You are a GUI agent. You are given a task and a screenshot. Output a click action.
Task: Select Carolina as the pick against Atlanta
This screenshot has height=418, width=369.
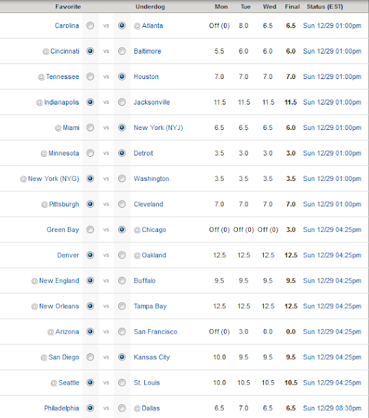(90, 25)
